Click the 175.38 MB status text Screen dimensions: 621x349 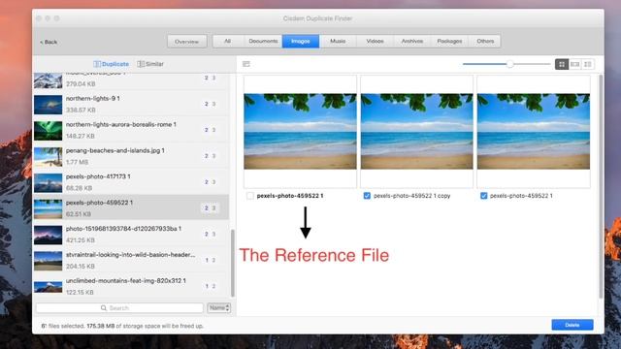tap(101, 326)
